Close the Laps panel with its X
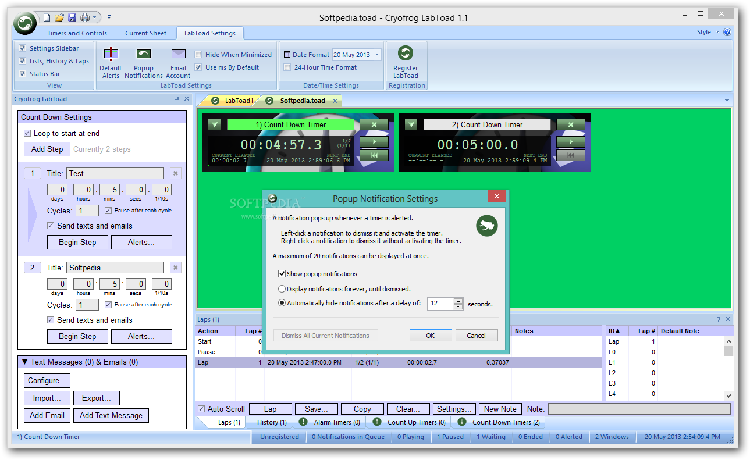The image size is (750, 460). (x=728, y=319)
